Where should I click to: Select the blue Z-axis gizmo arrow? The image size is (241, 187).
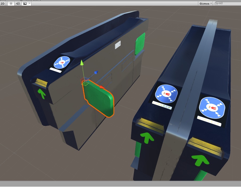tap(96, 72)
